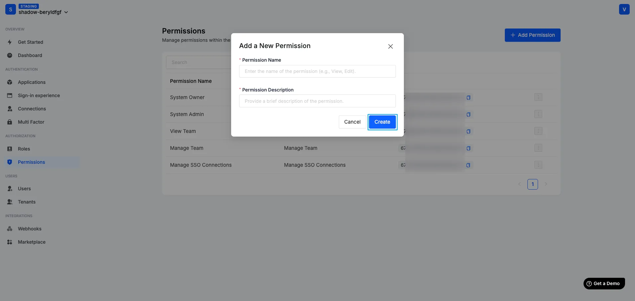Click the S workspace logo
This screenshot has width=635, height=301.
tap(10, 9)
